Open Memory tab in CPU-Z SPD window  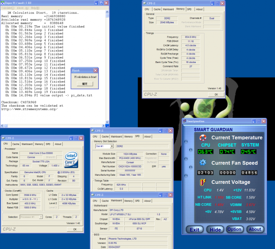click(x=128, y=136)
